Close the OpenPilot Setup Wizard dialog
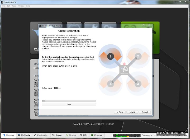Viewport: 190px width, 139px height. point(149,25)
